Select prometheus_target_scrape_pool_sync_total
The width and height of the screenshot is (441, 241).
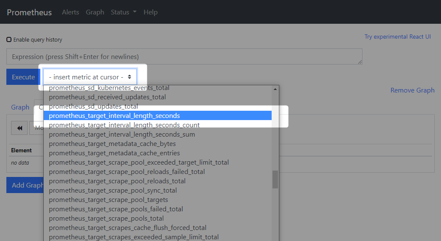[157, 190]
